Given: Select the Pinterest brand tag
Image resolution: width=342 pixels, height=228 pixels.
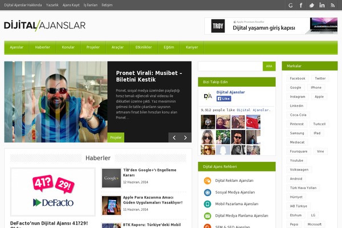Looking at the screenshot, I should [296, 124].
